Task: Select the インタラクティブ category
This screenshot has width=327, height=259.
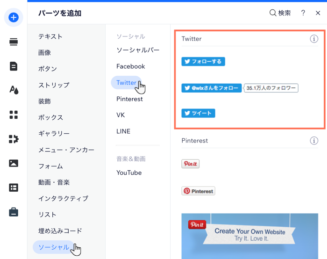Action: pos(63,199)
